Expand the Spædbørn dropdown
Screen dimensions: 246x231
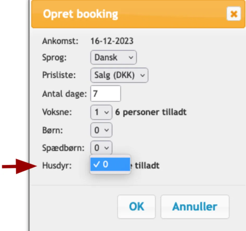tap(101, 148)
